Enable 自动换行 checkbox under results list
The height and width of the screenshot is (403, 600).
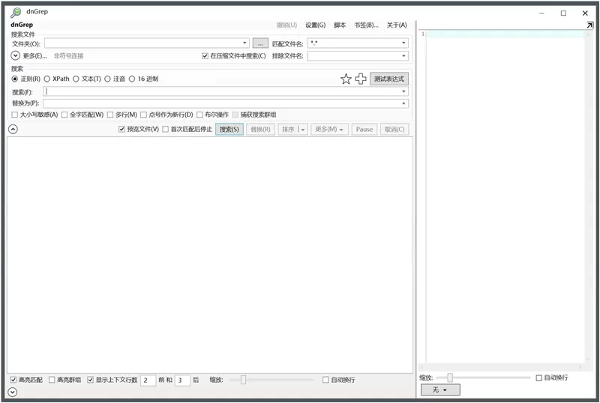click(x=325, y=380)
